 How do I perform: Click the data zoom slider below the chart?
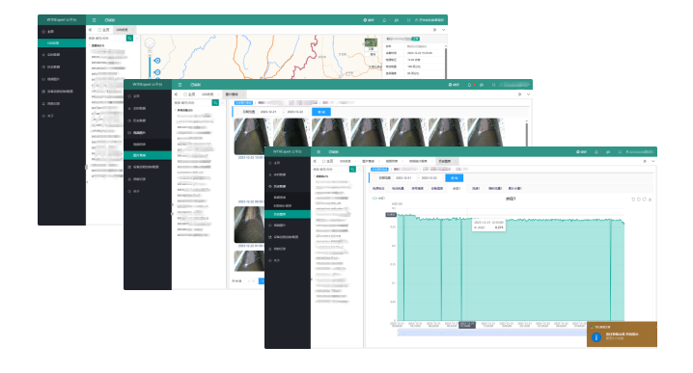point(492,333)
